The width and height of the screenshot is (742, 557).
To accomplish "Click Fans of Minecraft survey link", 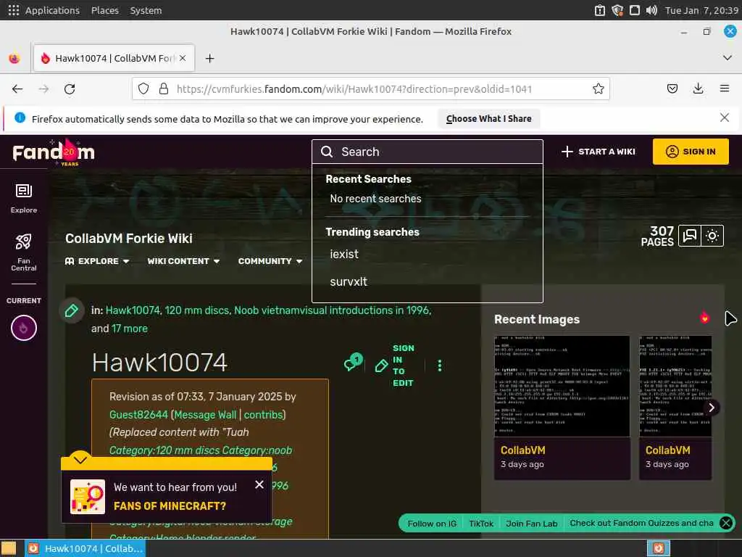I will [170, 506].
